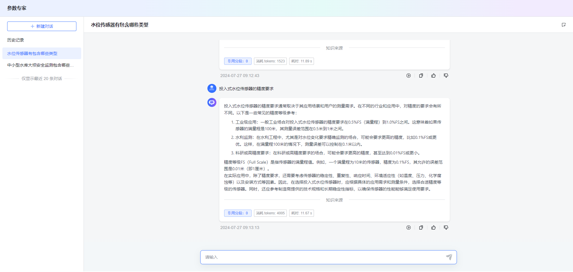Click 引用分段: 0 tag above 09:13:13
This screenshot has height=272, width=573.
click(238, 213)
